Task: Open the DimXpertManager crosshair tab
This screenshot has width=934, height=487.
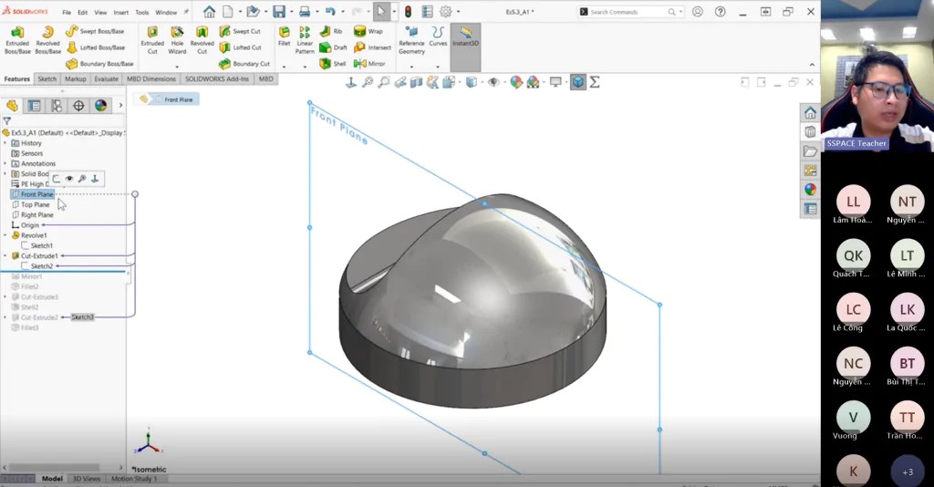Action: coord(78,106)
